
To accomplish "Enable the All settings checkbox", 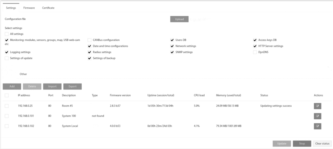I will pyautogui.click(x=7, y=34).
